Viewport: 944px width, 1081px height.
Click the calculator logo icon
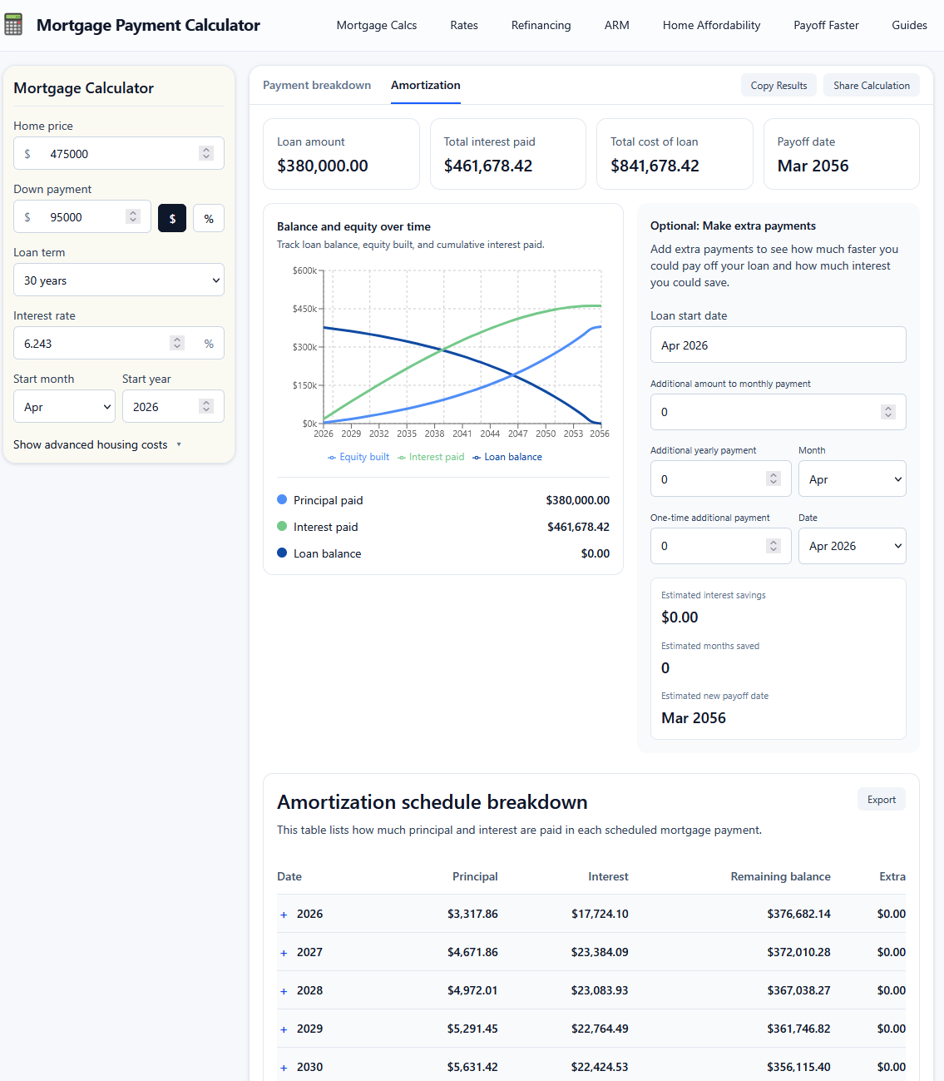click(x=13, y=25)
